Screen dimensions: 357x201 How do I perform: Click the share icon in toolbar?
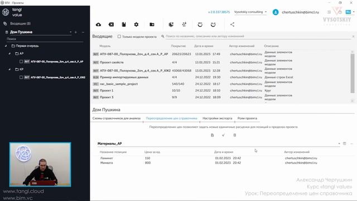click(232, 25)
